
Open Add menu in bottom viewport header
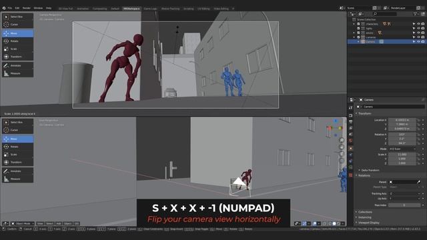tap(59, 224)
